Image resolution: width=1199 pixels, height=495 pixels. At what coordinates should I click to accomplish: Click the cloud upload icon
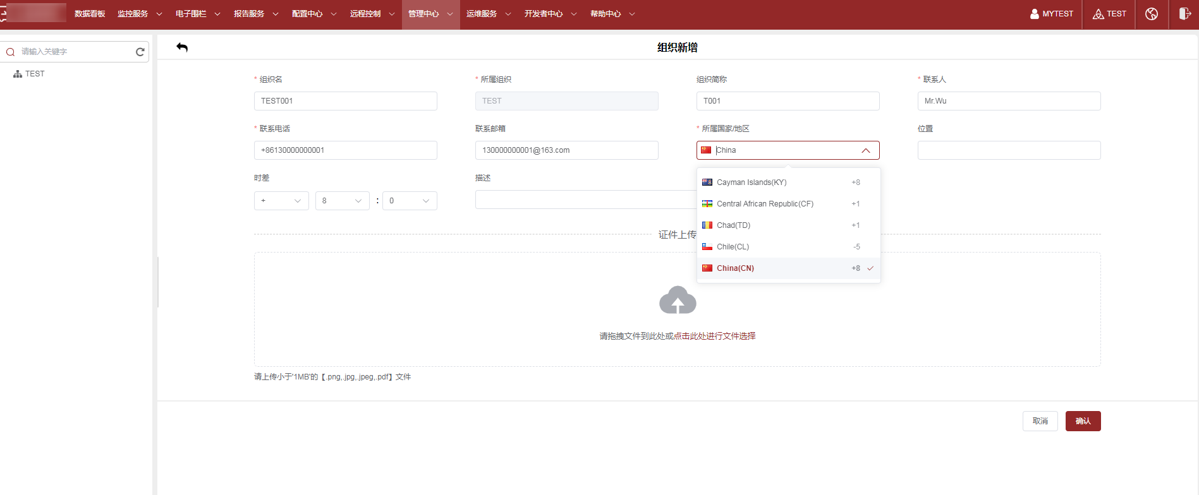point(677,301)
